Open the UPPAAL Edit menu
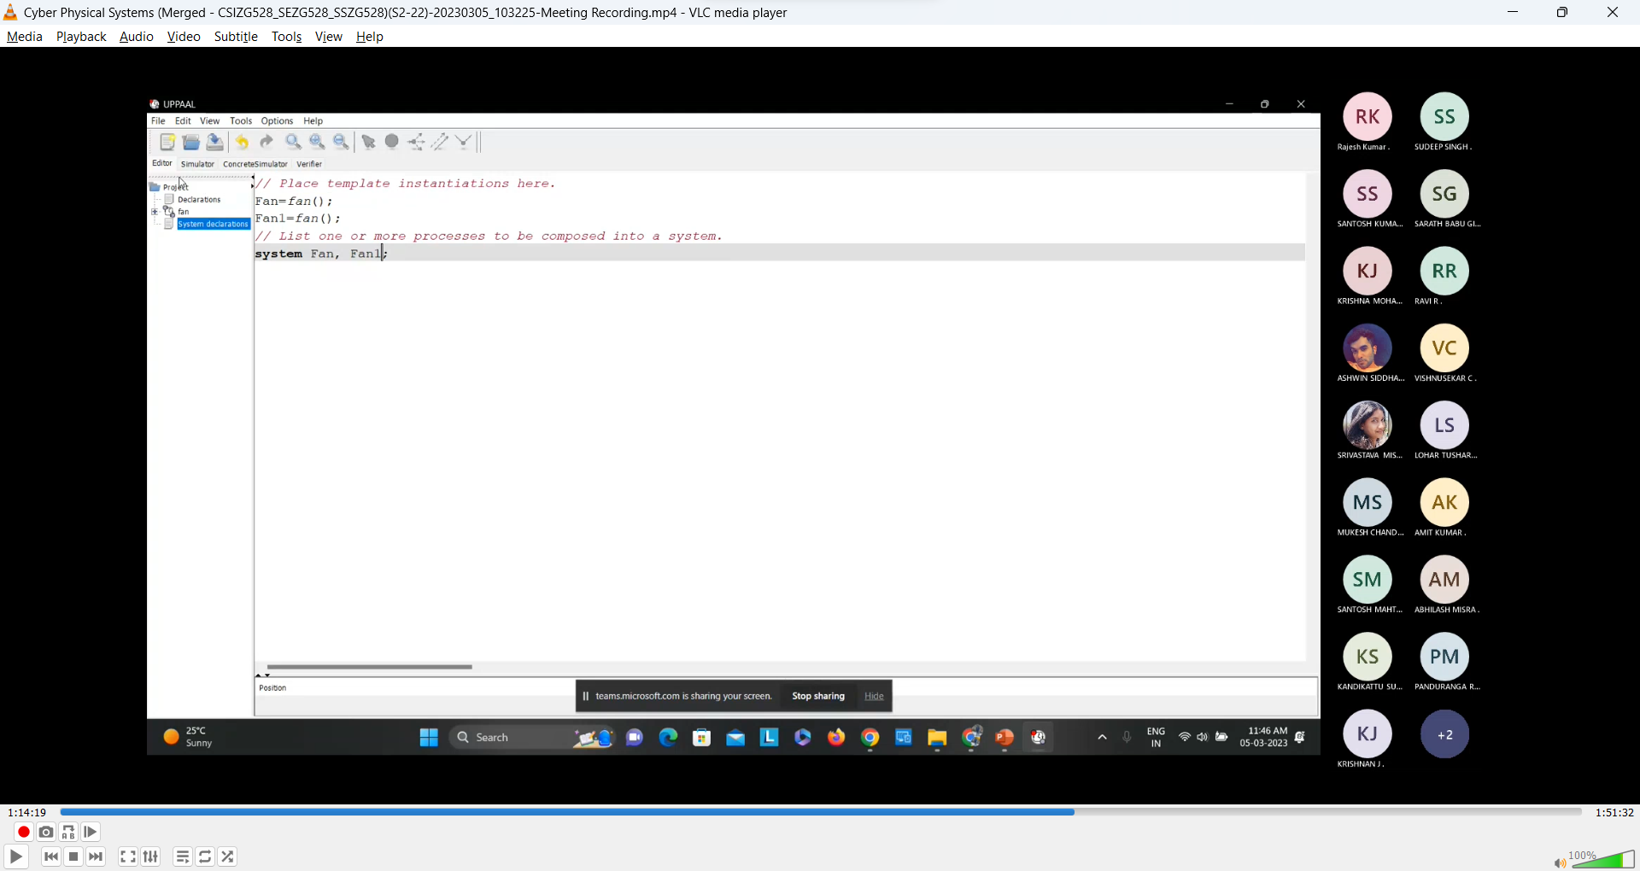This screenshot has height=871, width=1640. click(x=183, y=121)
